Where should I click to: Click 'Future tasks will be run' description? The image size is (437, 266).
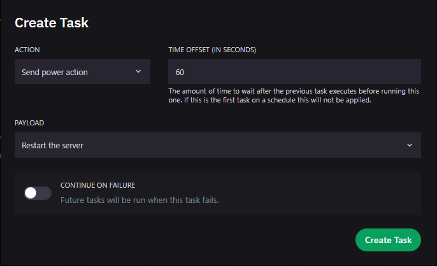[x=139, y=200]
